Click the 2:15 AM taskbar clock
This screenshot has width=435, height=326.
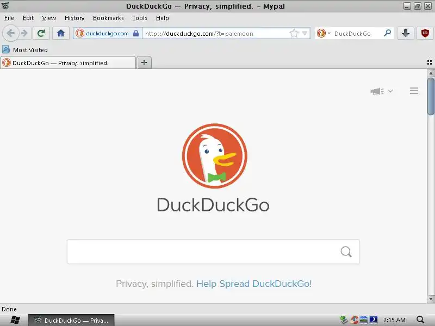click(x=394, y=320)
